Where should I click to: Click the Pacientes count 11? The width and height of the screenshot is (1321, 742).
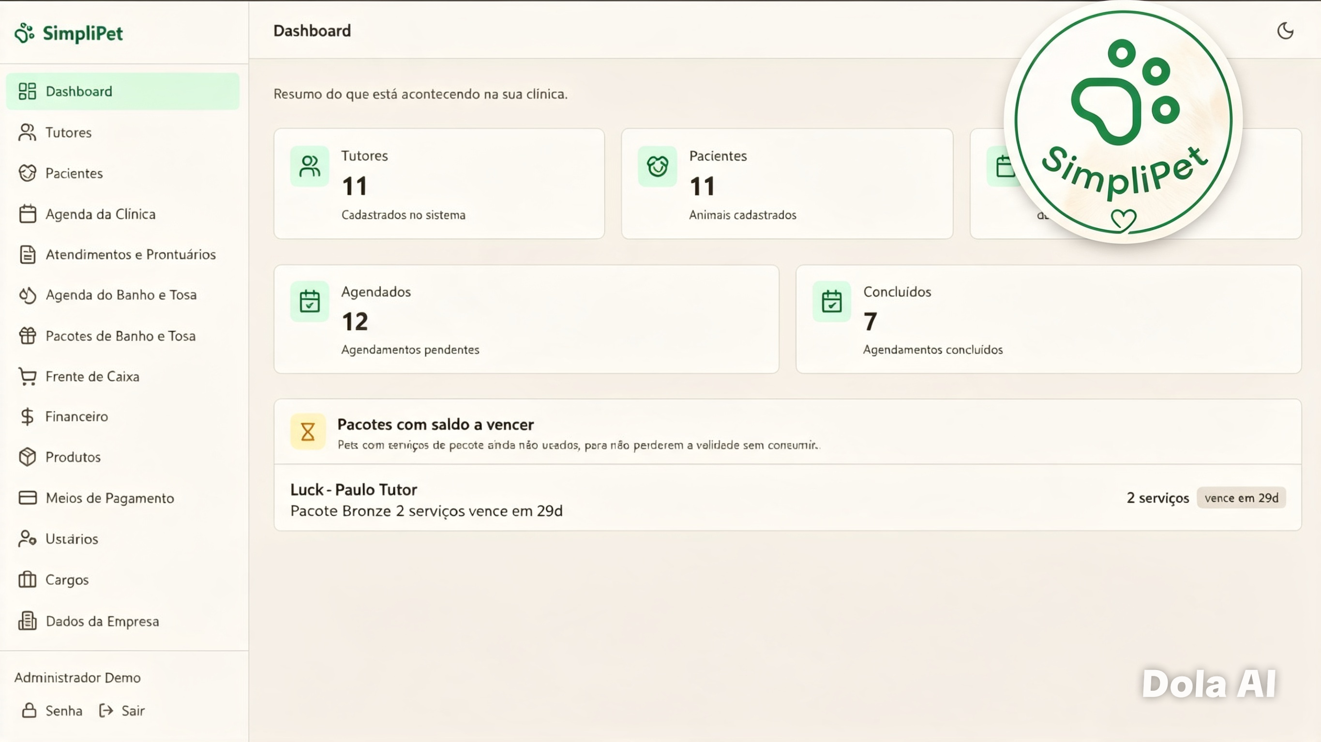click(x=702, y=186)
